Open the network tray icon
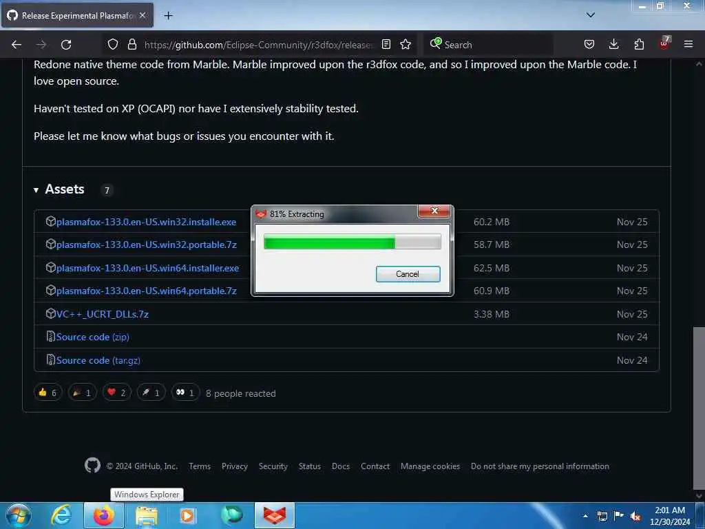 (x=602, y=516)
